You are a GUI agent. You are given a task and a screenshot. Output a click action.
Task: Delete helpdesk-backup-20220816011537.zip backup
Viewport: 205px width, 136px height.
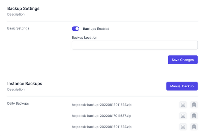point(194,127)
